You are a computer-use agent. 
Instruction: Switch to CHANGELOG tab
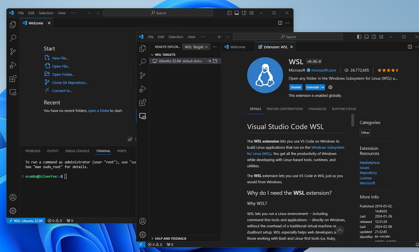pos(317,109)
